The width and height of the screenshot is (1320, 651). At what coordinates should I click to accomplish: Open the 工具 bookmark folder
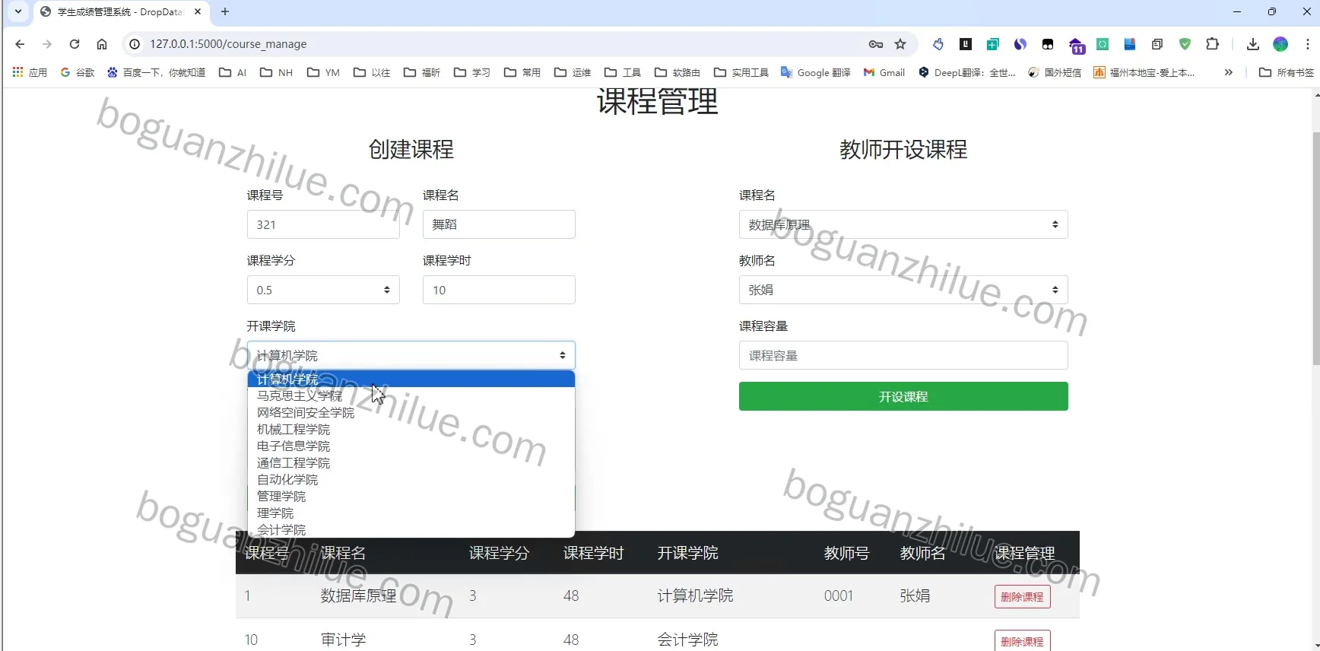pyautogui.click(x=623, y=72)
